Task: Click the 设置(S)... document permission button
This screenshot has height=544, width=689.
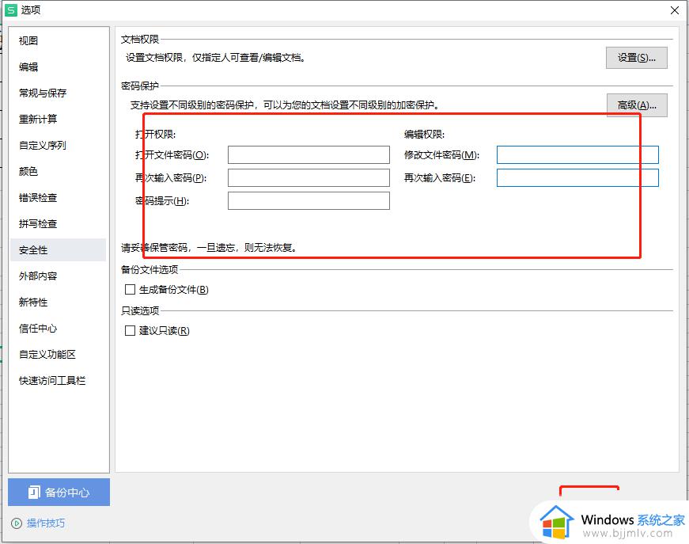Action: (636, 58)
